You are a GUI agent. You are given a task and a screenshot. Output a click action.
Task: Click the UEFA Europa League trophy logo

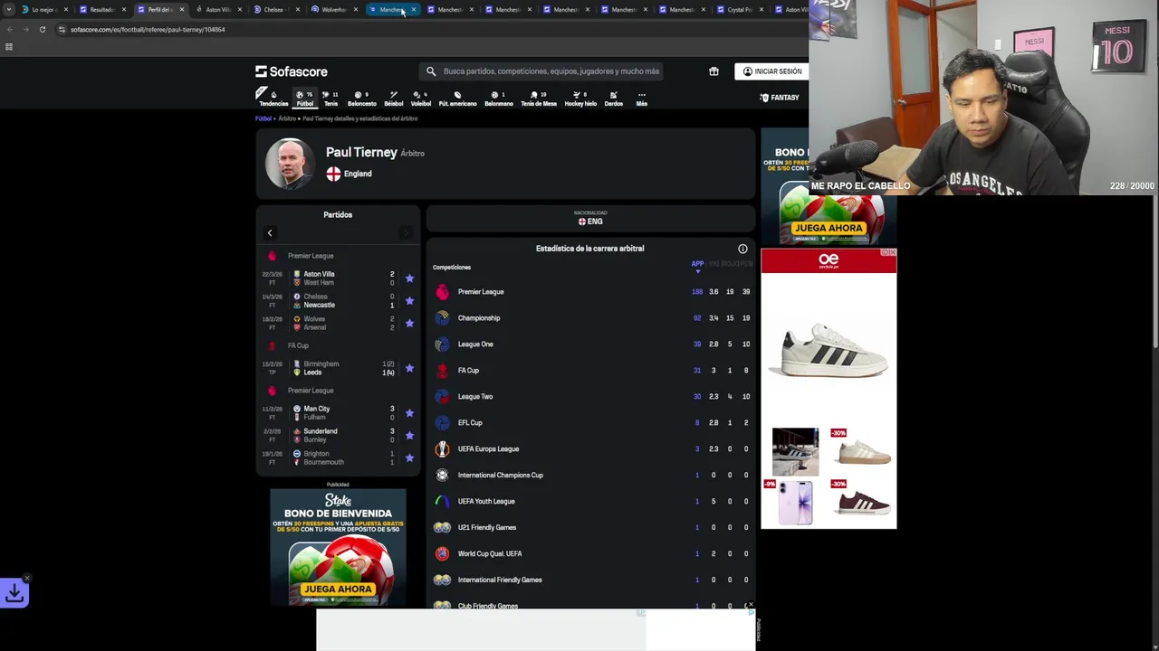tap(442, 449)
